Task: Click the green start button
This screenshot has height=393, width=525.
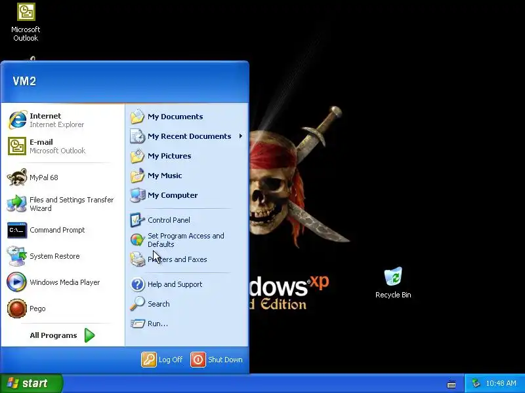Action: click(x=31, y=383)
